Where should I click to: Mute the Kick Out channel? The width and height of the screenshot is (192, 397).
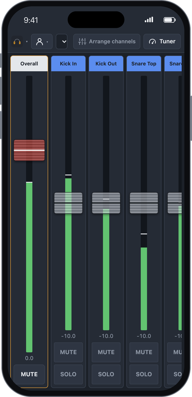tap(106, 352)
